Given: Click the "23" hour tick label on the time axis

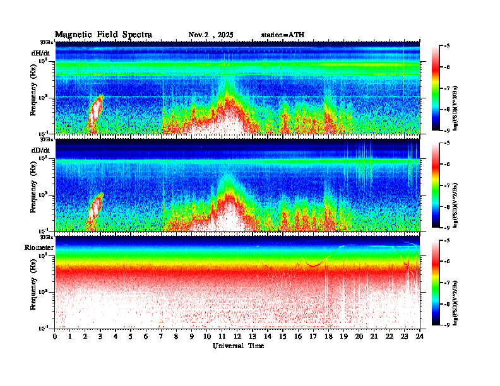Looking at the screenshot, I should pos(404,336).
